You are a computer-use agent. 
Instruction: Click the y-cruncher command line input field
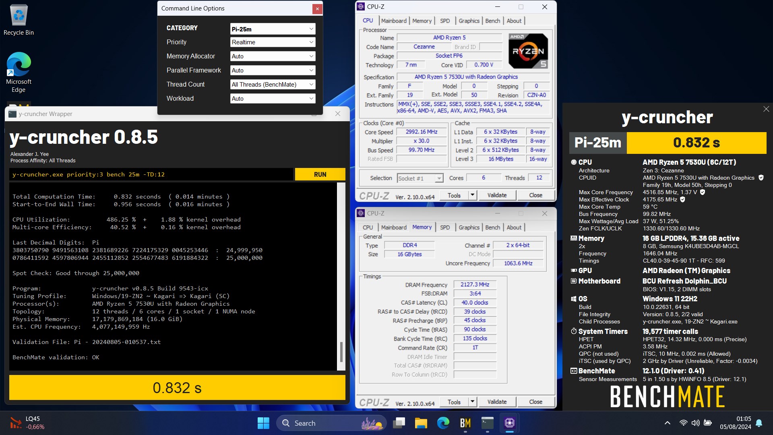coord(152,174)
